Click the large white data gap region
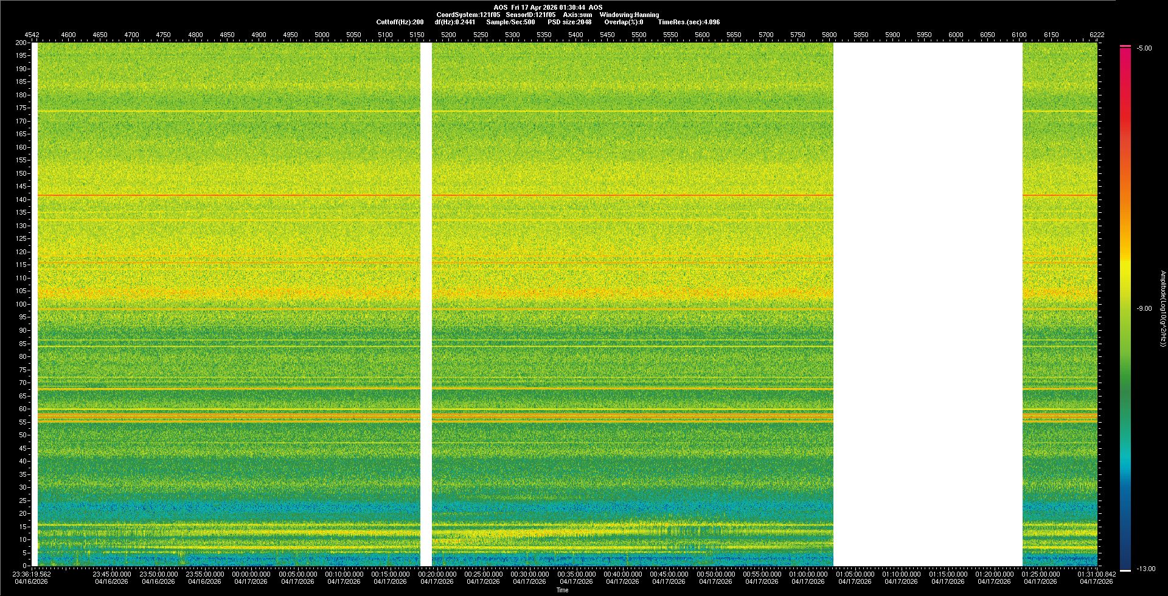Image resolution: width=1168 pixels, height=596 pixels. (927, 304)
